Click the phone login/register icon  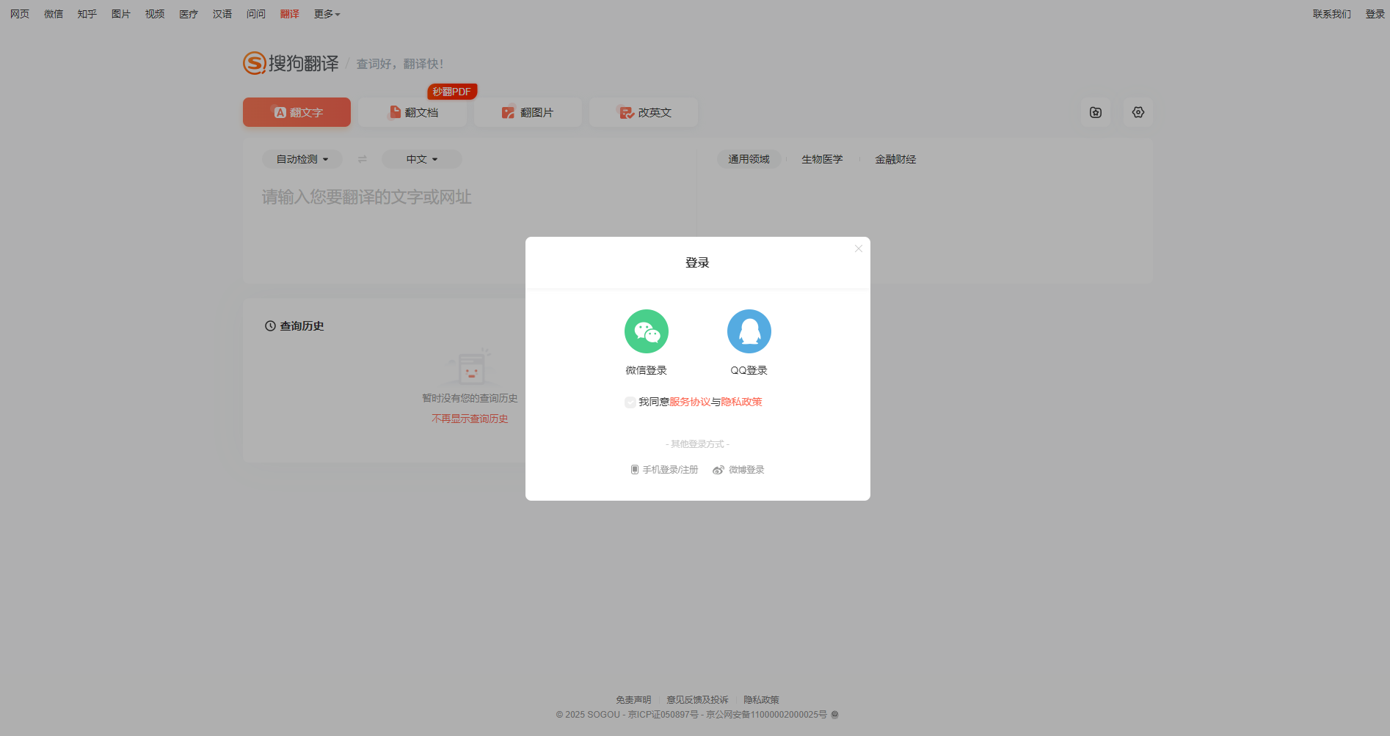coord(634,469)
